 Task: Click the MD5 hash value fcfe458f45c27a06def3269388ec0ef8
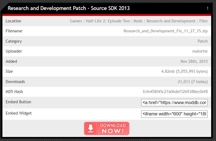175,92
